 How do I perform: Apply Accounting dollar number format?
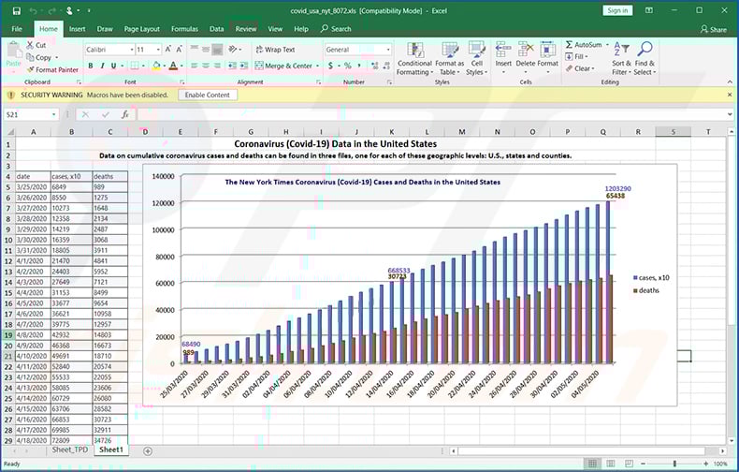330,66
